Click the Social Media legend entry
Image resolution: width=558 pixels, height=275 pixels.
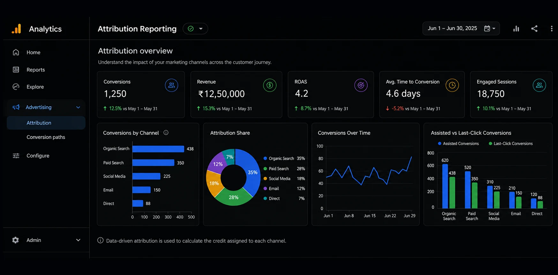coord(284,179)
